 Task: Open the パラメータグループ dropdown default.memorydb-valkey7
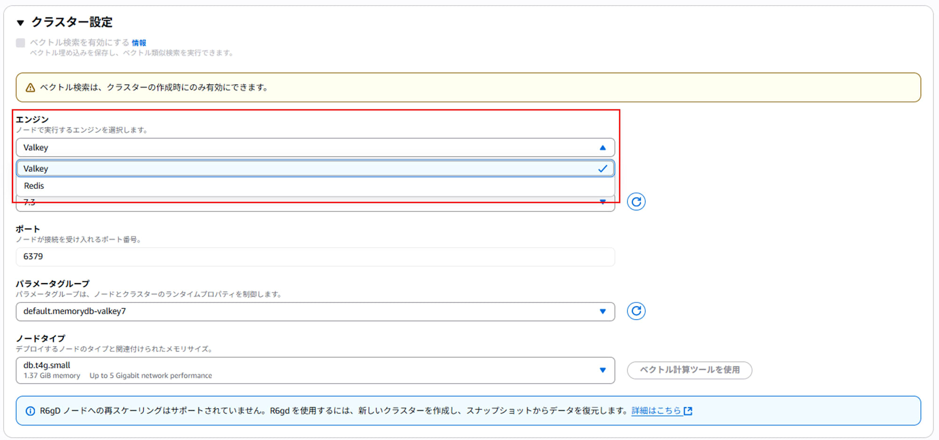point(316,312)
